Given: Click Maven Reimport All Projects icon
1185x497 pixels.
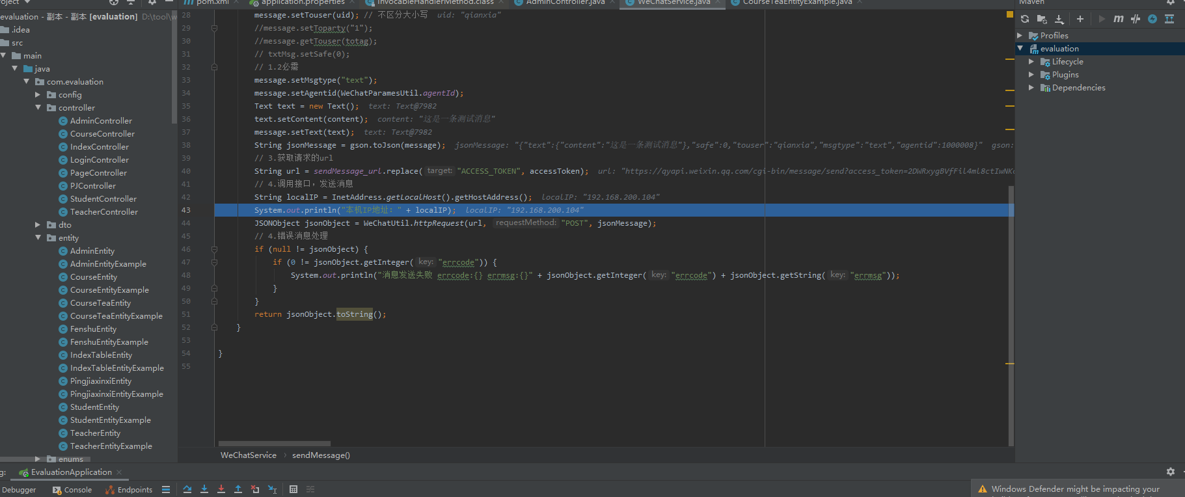Looking at the screenshot, I should point(1025,19).
